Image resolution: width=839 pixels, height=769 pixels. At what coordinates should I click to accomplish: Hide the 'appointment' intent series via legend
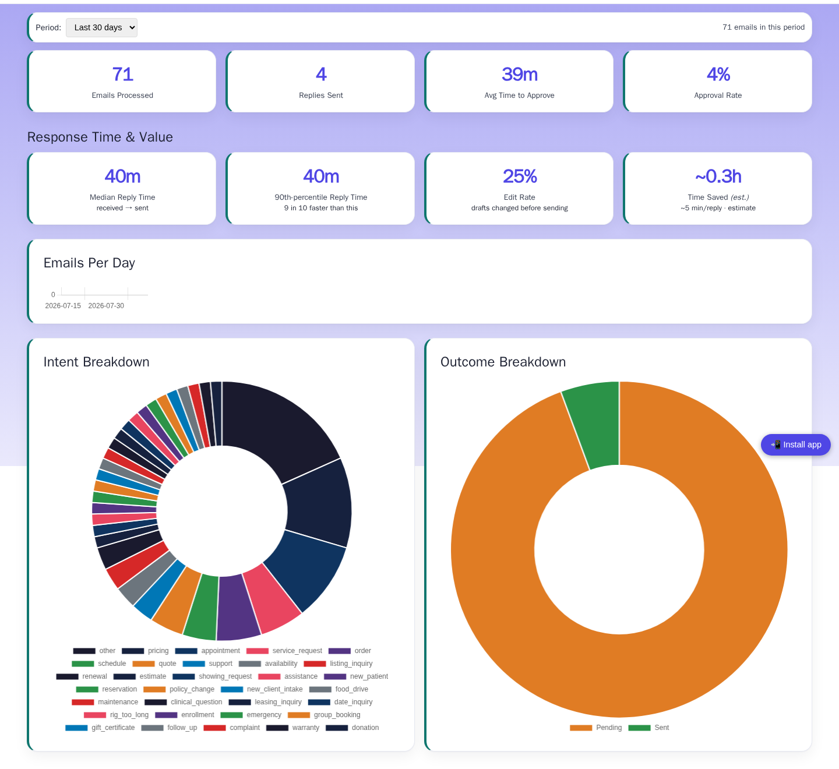(207, 651)
